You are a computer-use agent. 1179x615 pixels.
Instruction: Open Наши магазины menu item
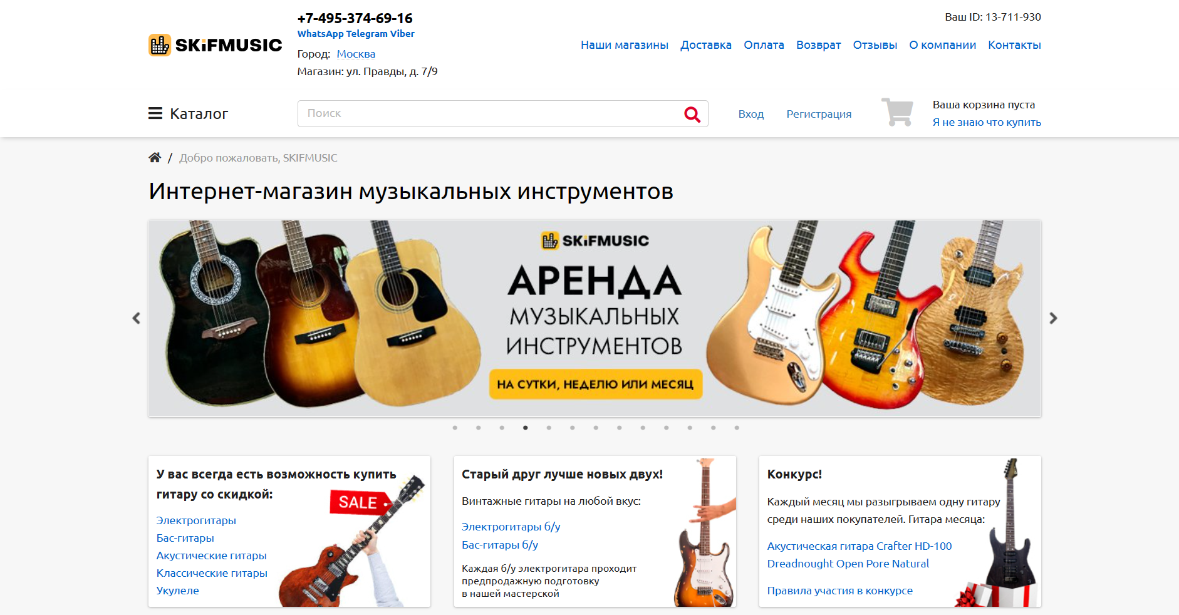click(x=625, y=45)
